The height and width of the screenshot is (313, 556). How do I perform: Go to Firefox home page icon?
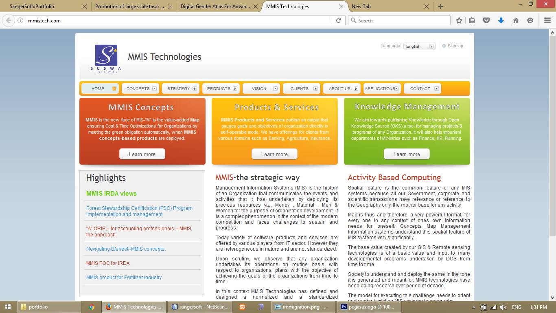pos(516,20)
